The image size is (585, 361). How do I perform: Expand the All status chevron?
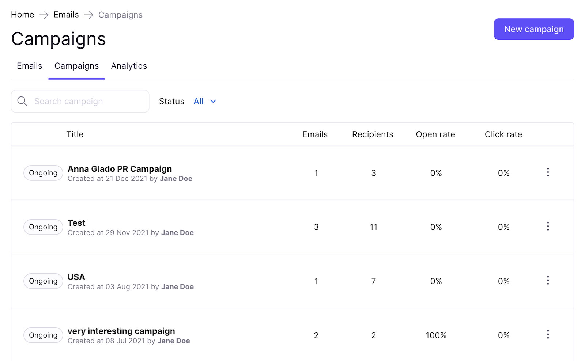[213, 101]
